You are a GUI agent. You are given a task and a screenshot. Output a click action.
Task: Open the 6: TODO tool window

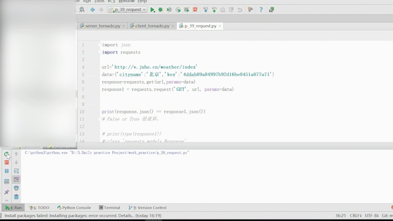pyautogui.click(x=39, y=207)
